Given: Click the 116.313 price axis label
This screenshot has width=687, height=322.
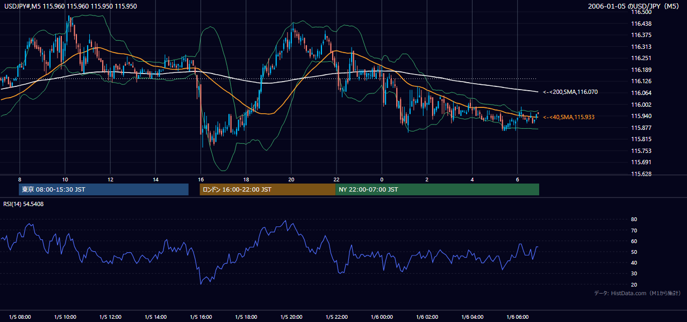Looking at the screenshot, I should click(640, 47).
